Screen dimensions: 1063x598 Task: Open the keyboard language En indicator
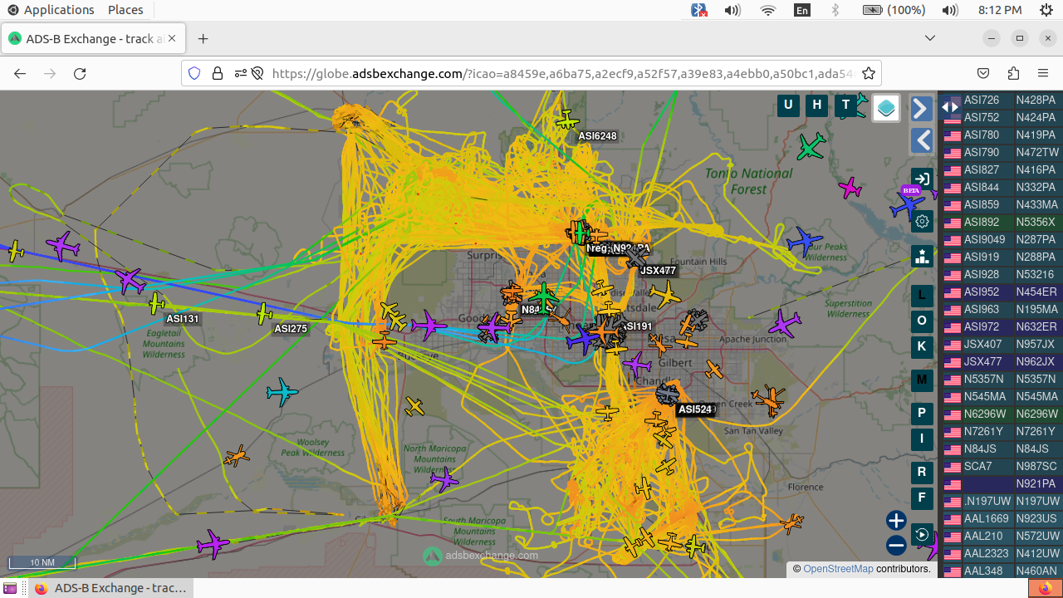[x=802, y=10]
